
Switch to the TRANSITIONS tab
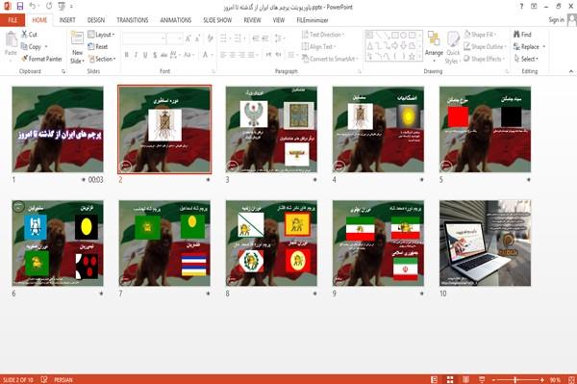click(x=133, y=20)
